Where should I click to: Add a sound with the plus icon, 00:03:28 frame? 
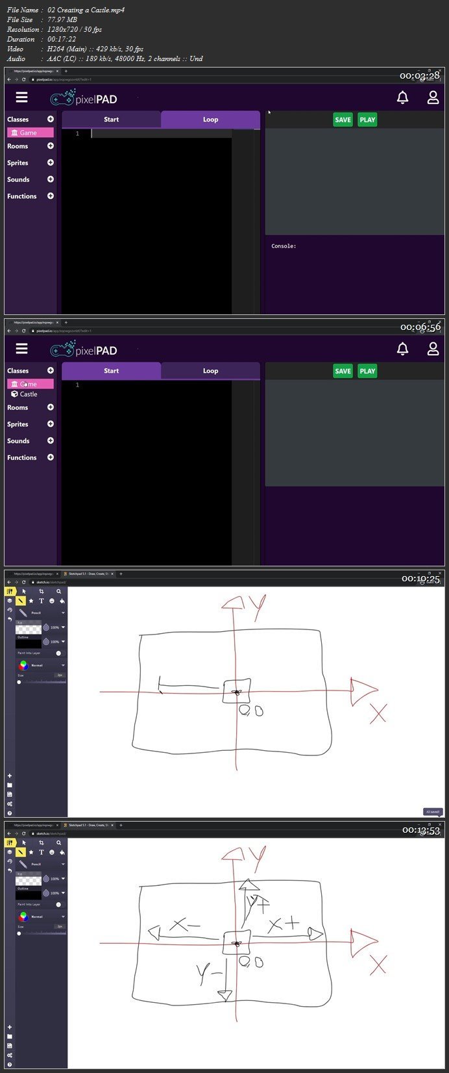tap(51, 179)
